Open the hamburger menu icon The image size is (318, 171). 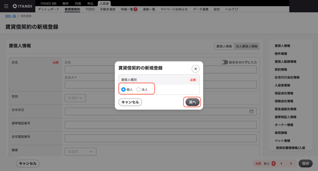click(x=6, y=6)
